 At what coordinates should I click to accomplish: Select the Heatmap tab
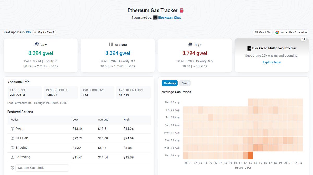tap(170, 83)
